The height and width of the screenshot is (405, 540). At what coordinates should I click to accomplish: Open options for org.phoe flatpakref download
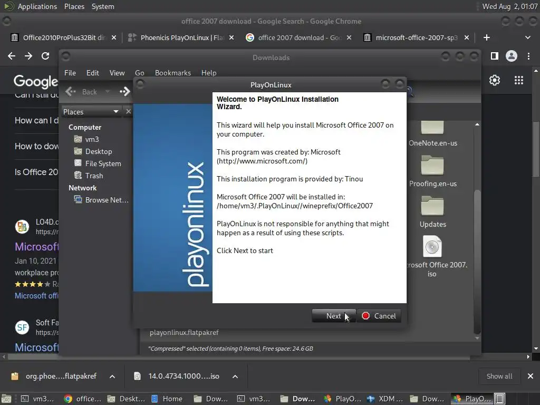(112, 377)
